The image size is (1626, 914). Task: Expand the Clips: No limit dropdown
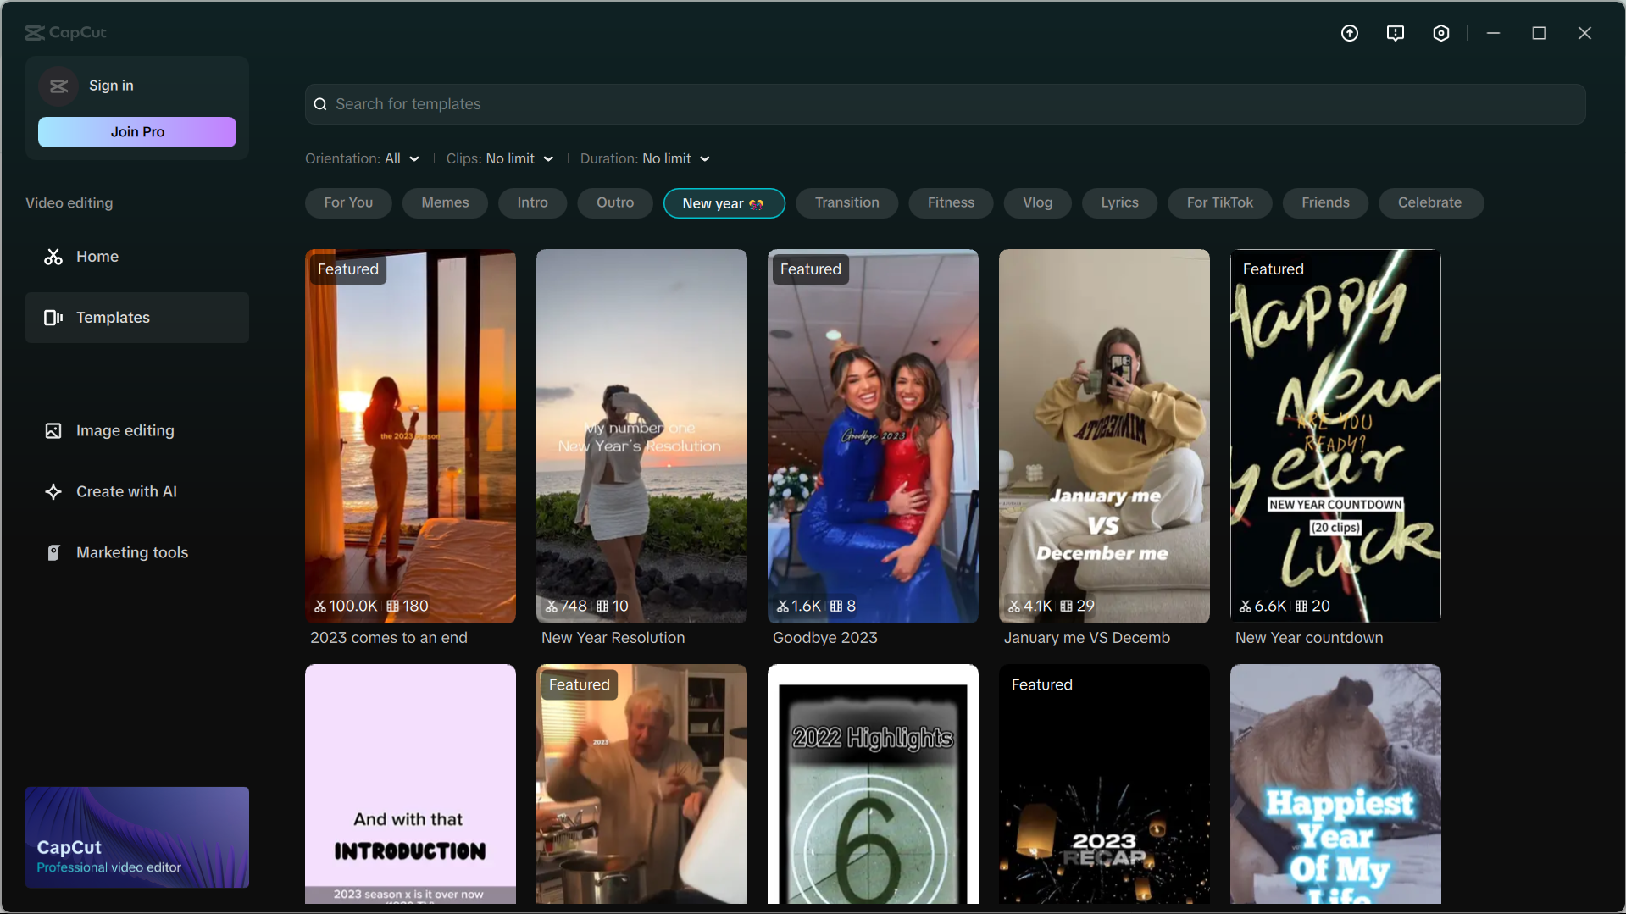(500, 158)
